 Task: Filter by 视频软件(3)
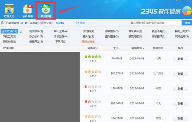coord(36,31)
